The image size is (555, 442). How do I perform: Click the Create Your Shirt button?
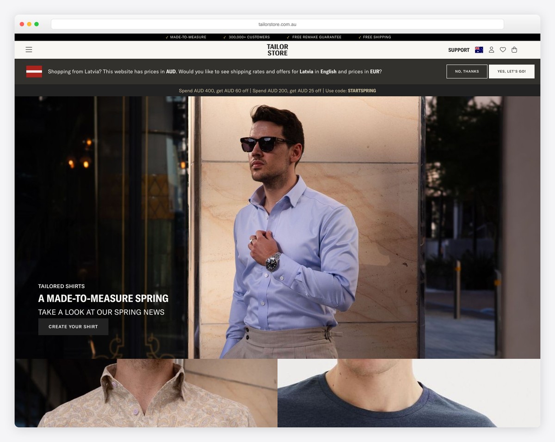coord(73,327)
